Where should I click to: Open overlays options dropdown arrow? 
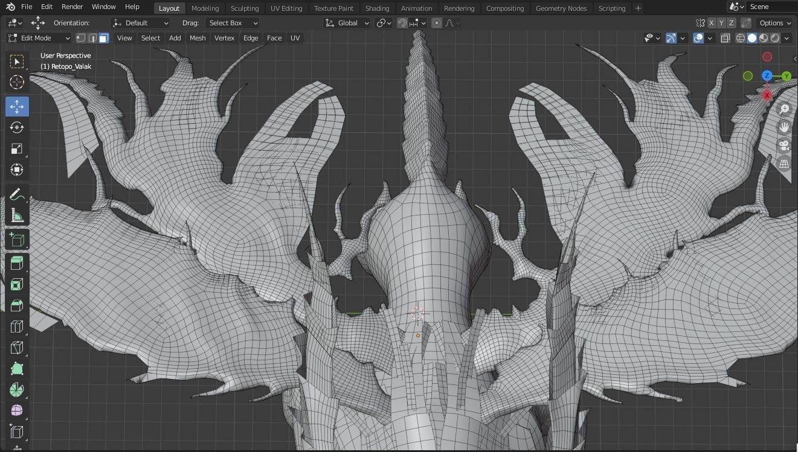(x=710, y=38)
